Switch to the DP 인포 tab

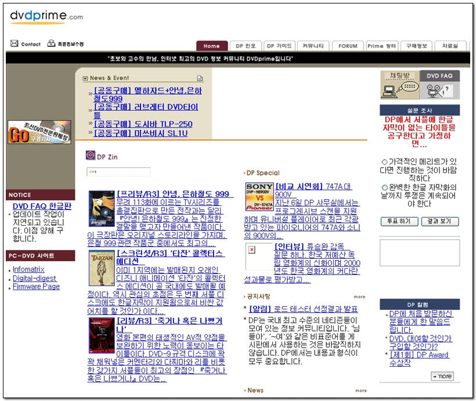click(246, 46)
